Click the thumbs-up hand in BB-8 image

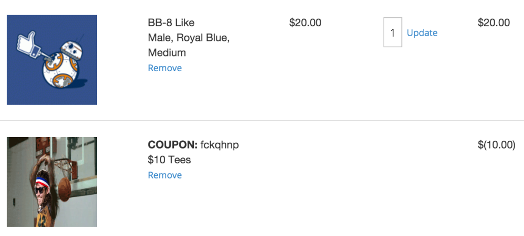(x=25, y=40)
